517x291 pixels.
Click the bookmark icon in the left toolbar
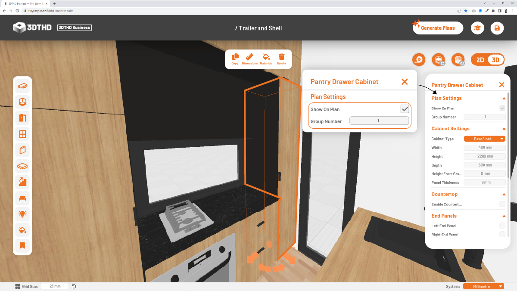[x=23, y=246]
